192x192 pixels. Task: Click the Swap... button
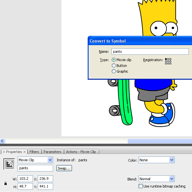(x=64, y=168)
